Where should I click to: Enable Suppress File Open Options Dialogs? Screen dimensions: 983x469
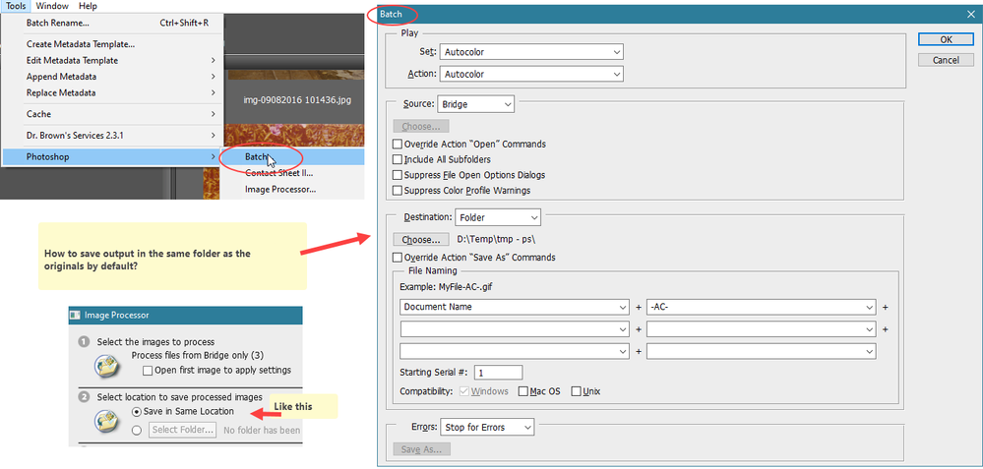[x=397, y=175]
